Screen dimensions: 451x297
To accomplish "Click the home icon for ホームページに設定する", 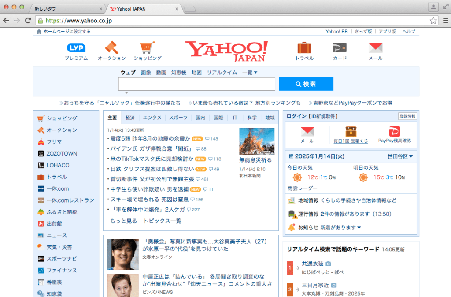I will [x=39, y=32].
